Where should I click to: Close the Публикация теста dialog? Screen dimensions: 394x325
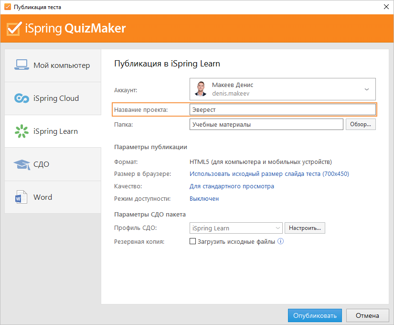click(x=386, y=7)
